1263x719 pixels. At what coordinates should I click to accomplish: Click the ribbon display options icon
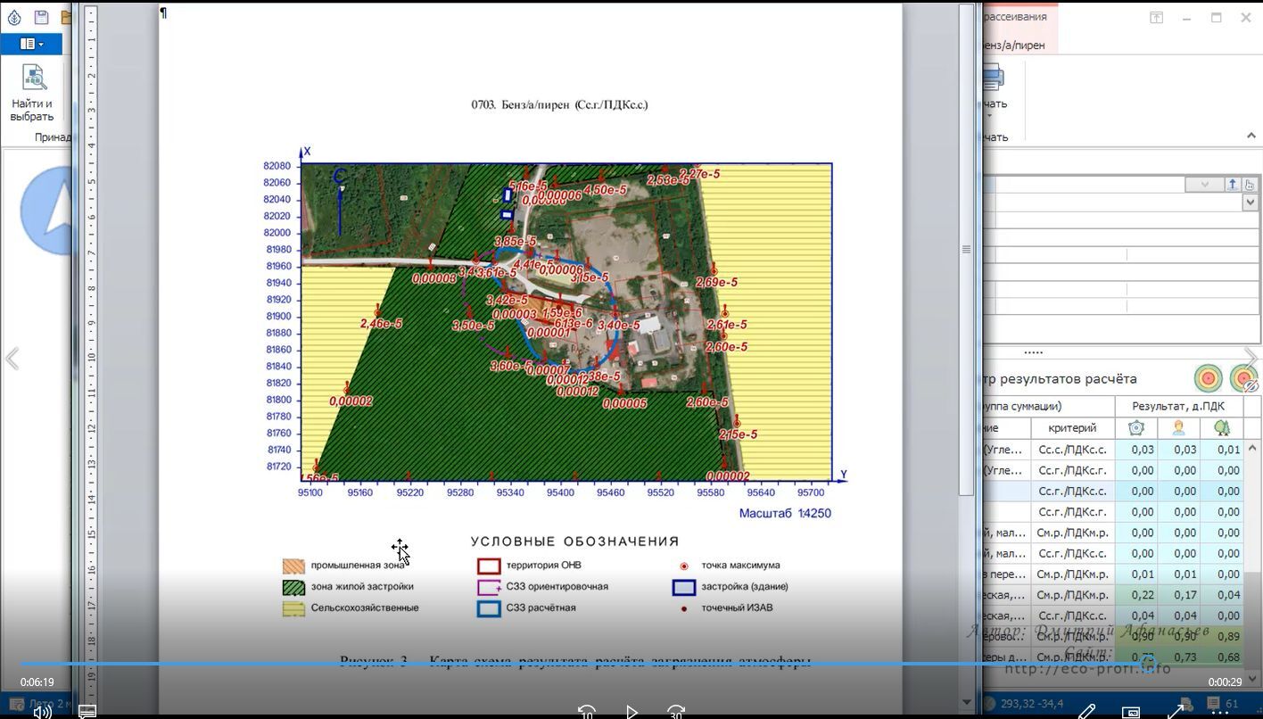click(1156, 17)
